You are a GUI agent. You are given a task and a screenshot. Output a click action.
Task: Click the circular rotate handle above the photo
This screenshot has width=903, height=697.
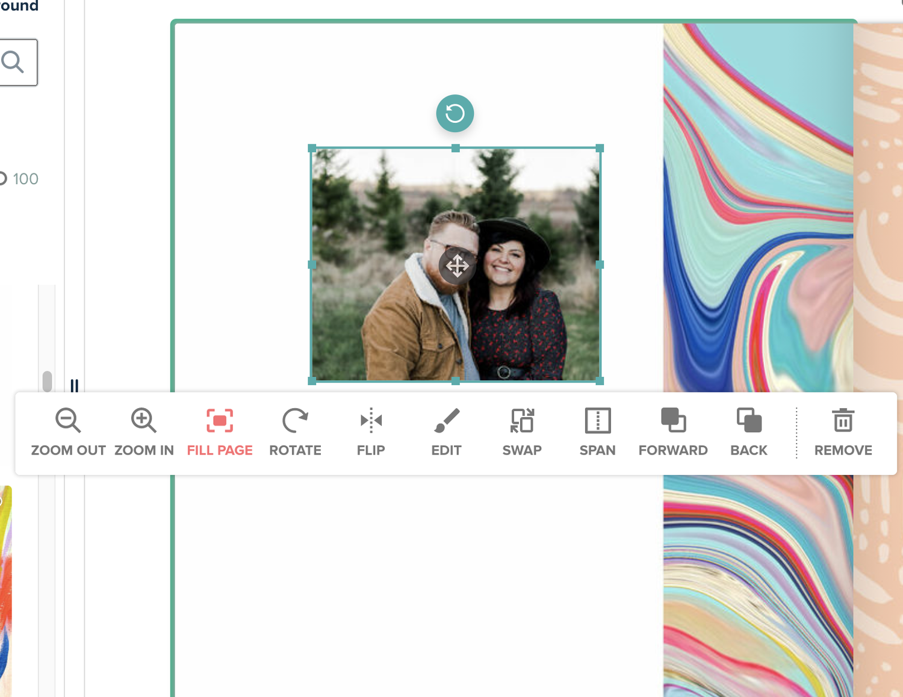pyautogui.click(x=456, y=113)
